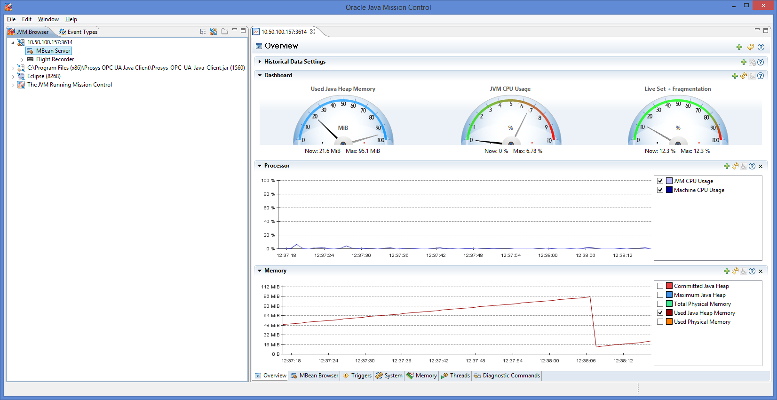Maximize the JVM Browser panel
Image resolution: width=777 pixels, height=400 pixels.
pos(243,31)
